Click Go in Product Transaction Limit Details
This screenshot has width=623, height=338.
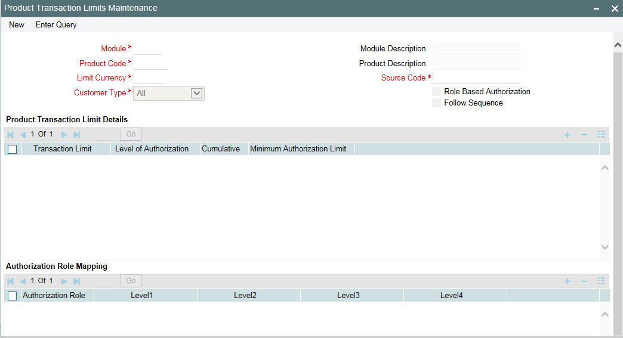click(x=131, y=134)
